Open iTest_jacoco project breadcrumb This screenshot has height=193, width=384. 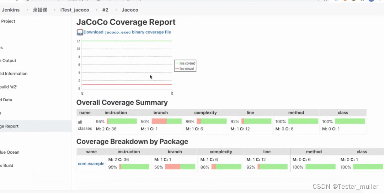pos(75,10)
